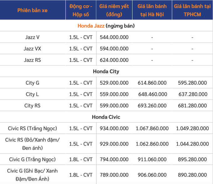Select the Honda City section heading
The image size is (213, 184).
[x=106, y=71]
